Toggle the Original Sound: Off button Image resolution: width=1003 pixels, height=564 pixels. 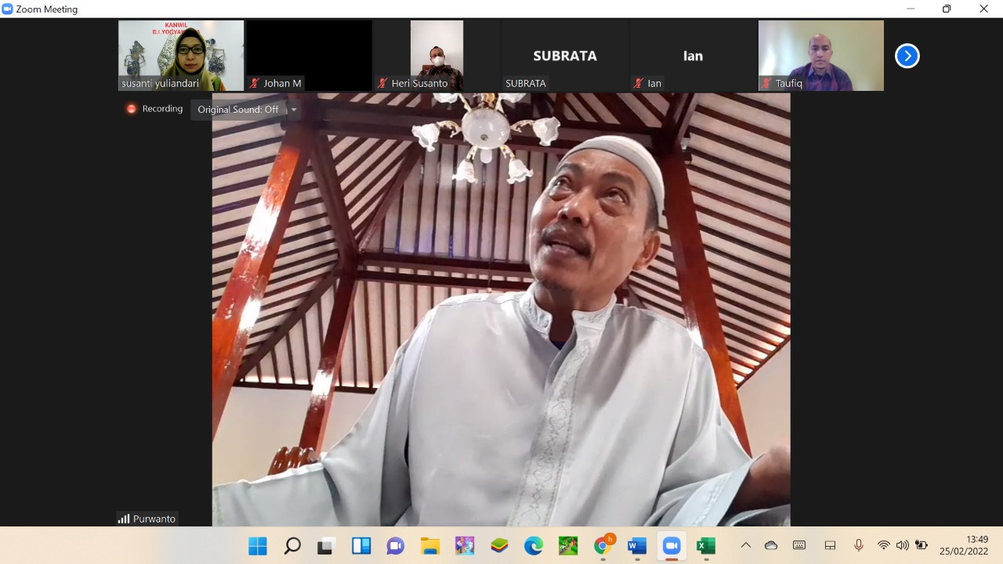point(237,110)
